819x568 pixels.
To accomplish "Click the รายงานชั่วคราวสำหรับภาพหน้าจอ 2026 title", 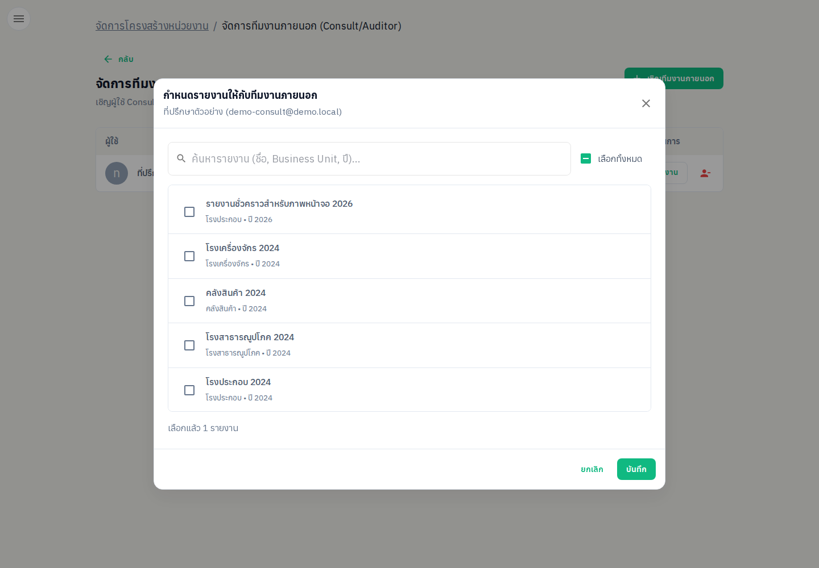I will pyautogui.click(x=279, y=204).
